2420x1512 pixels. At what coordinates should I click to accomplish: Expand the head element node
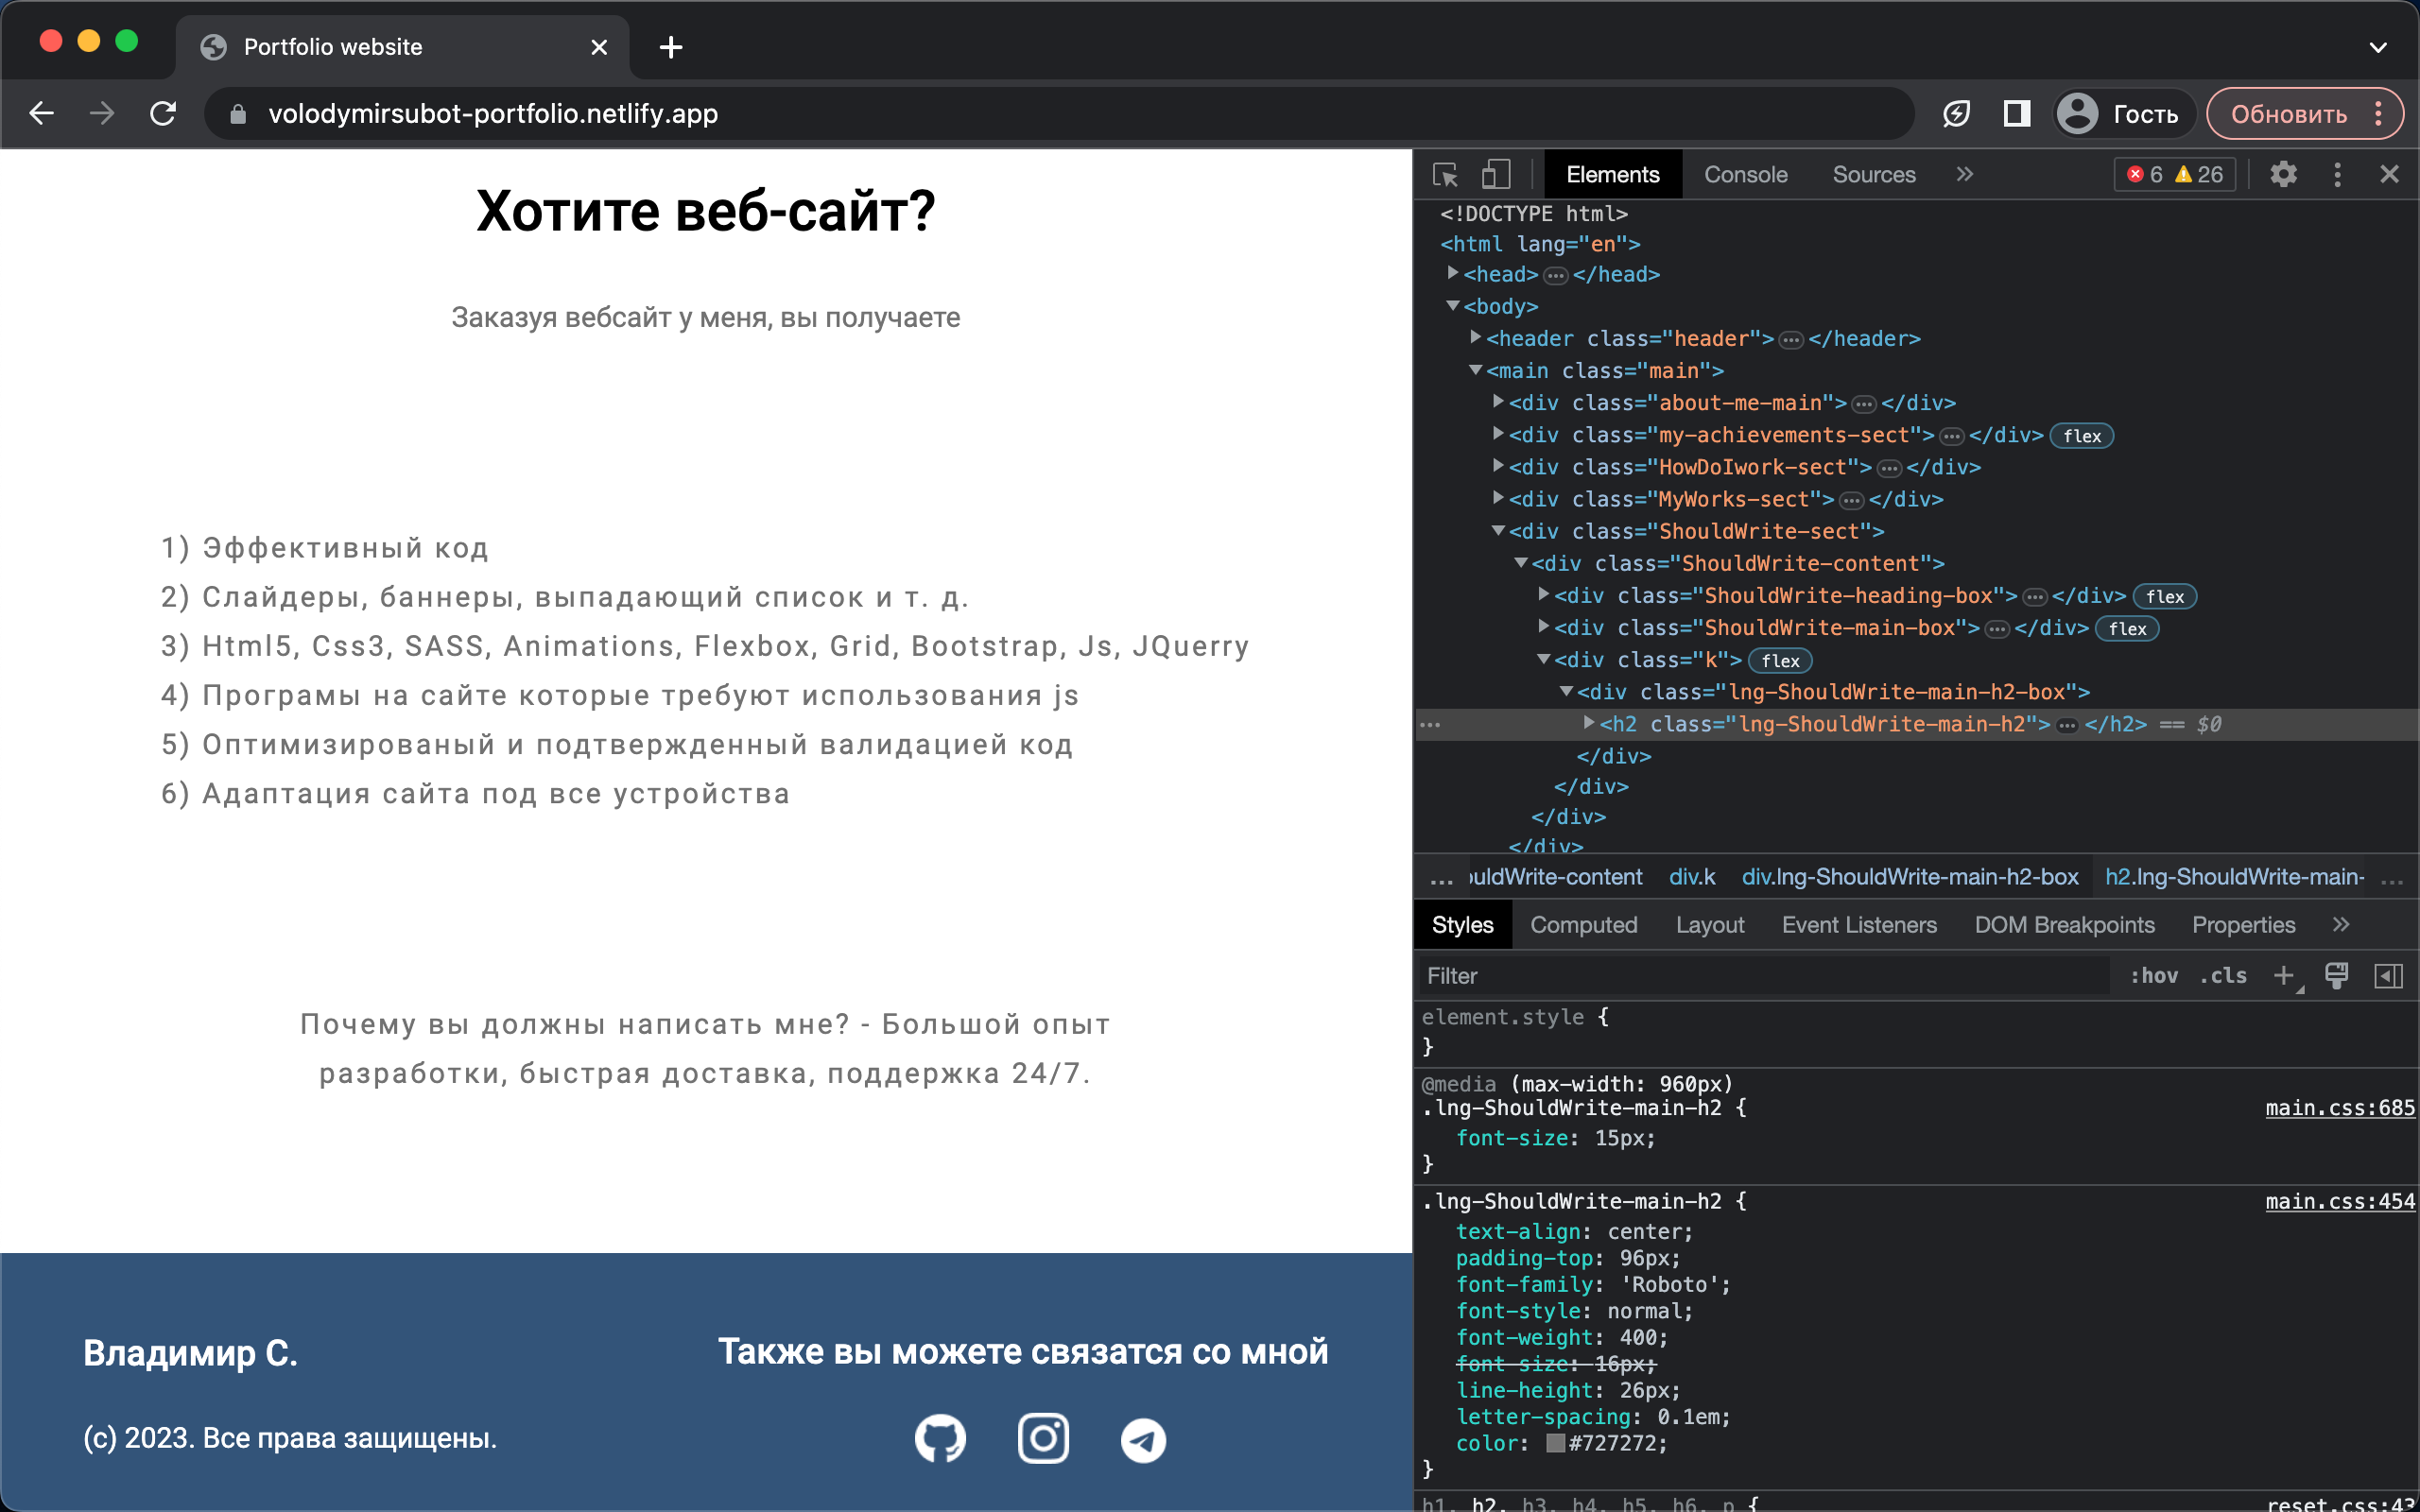(1453, 273)
